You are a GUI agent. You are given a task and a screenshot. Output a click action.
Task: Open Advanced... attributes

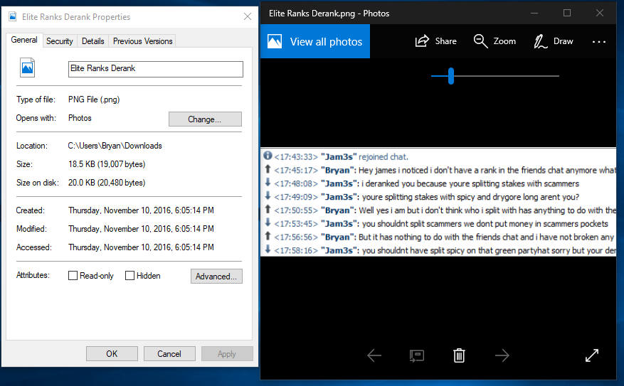pos(216,277)
